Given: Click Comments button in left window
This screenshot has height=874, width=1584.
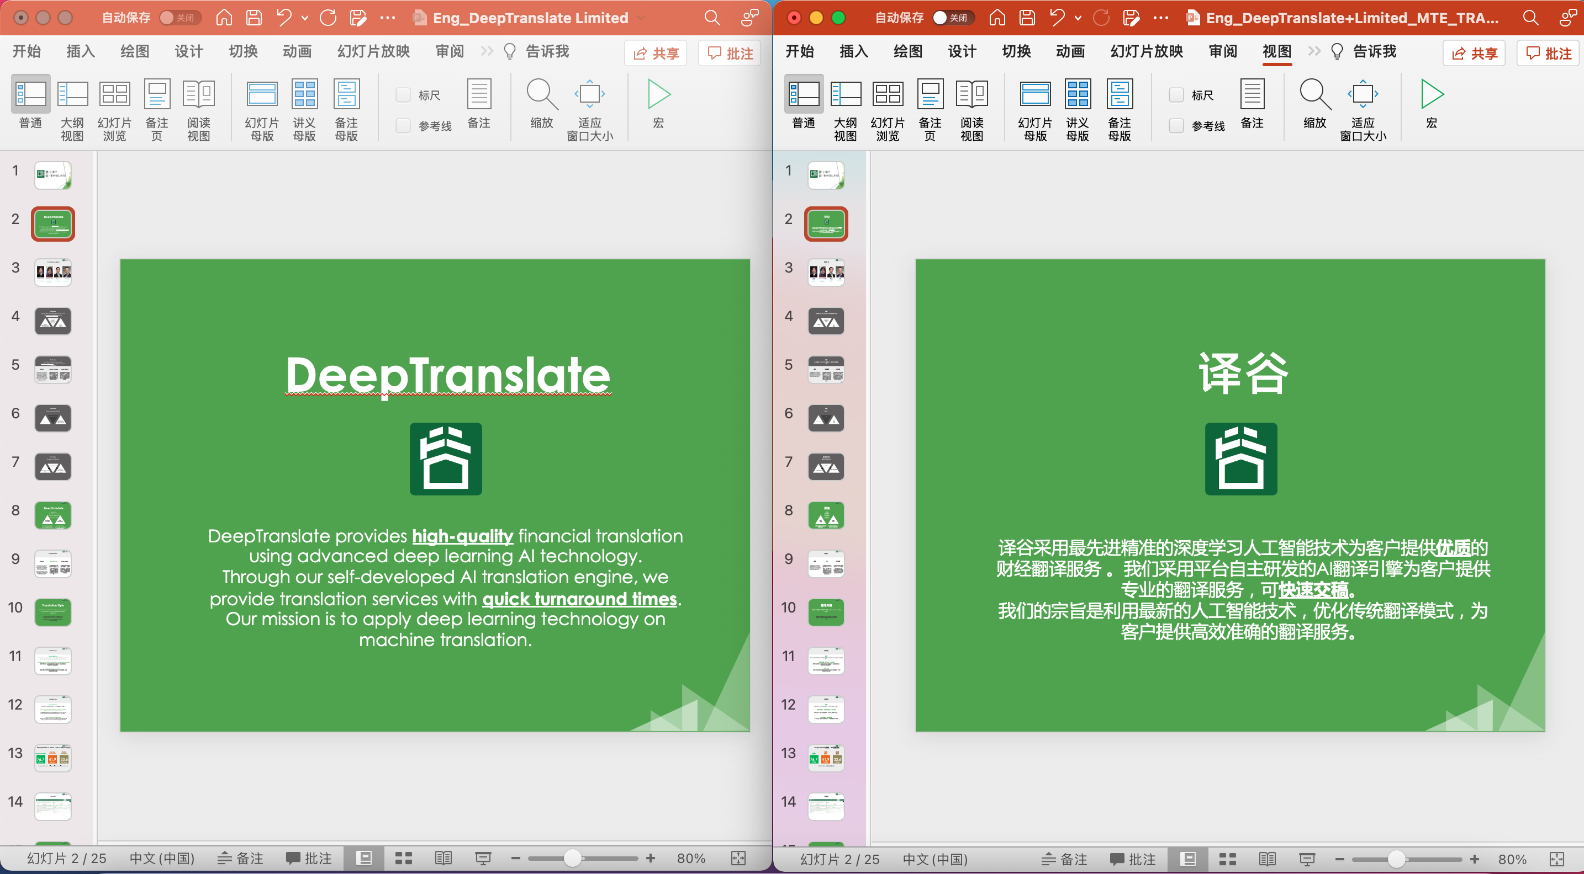Looking at the screenshot, I should coord(729,53).
